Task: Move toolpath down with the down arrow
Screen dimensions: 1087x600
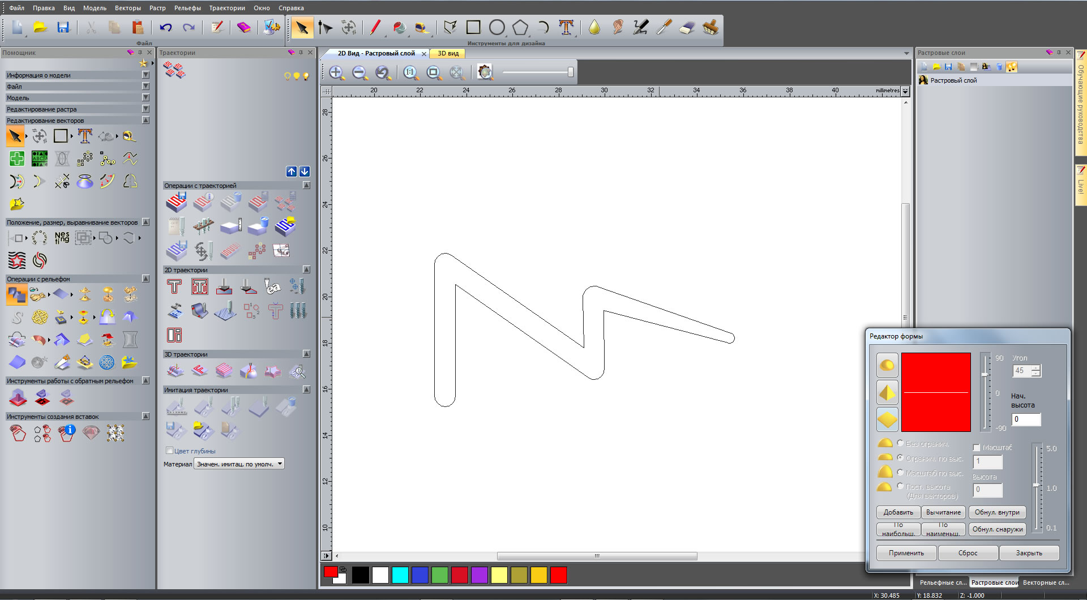Action: click(x=305, y=171)
